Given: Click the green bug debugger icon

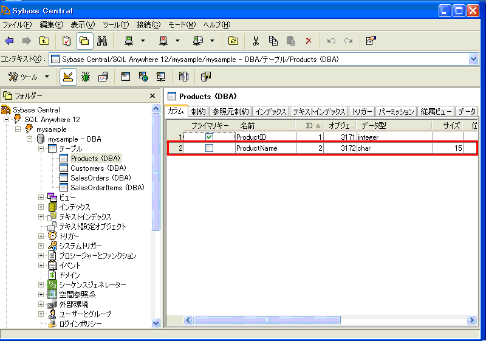Looking at the screenshot, I should click(x=86, y=77).
